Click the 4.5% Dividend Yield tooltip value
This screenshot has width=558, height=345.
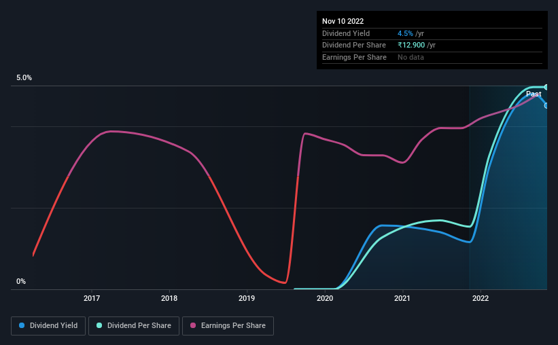point(405,33)
